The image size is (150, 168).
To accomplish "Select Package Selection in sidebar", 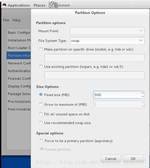I will click(x=19, y=94).
